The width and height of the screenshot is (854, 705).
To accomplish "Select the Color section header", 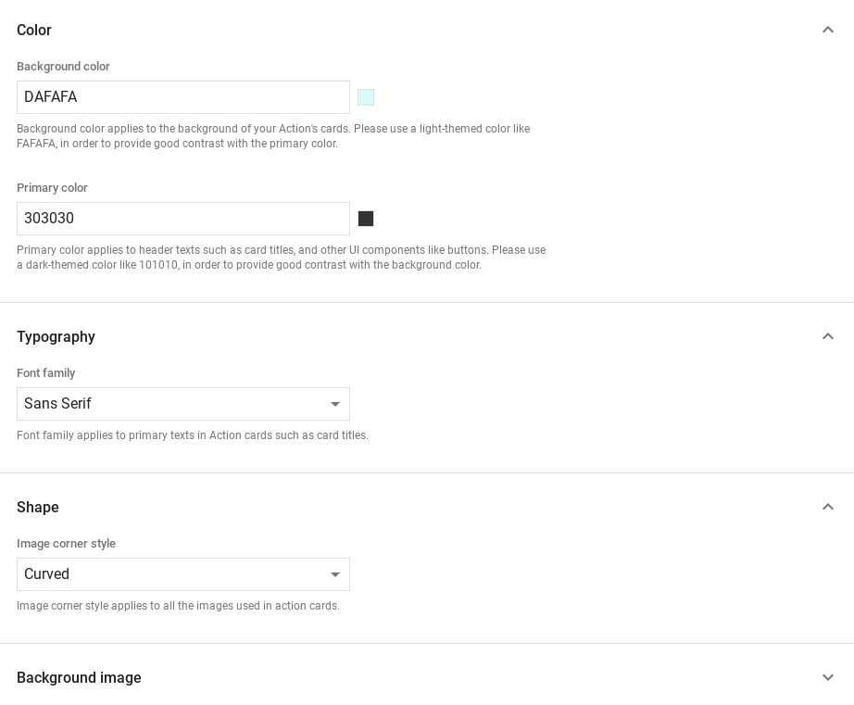I will [x=34, y=31].
